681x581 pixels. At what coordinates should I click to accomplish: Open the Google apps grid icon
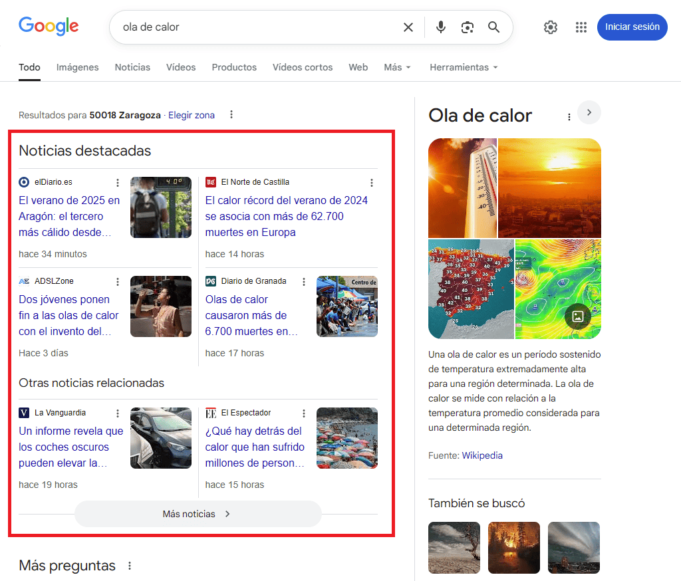click(x=581, y=27)
